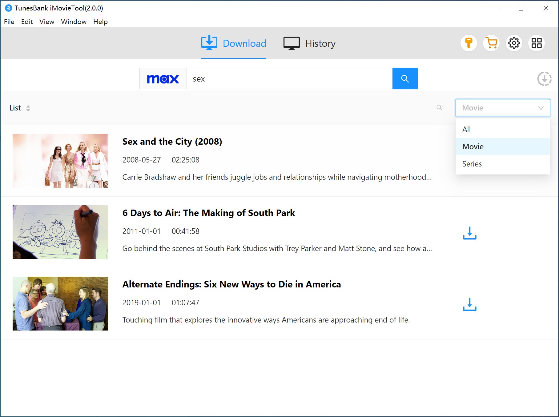Click the Alternate Endings thumbnail

point(60,303)
